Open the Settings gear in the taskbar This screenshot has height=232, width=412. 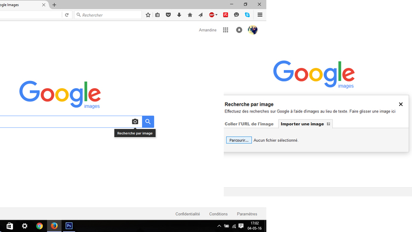coord(24,226)
